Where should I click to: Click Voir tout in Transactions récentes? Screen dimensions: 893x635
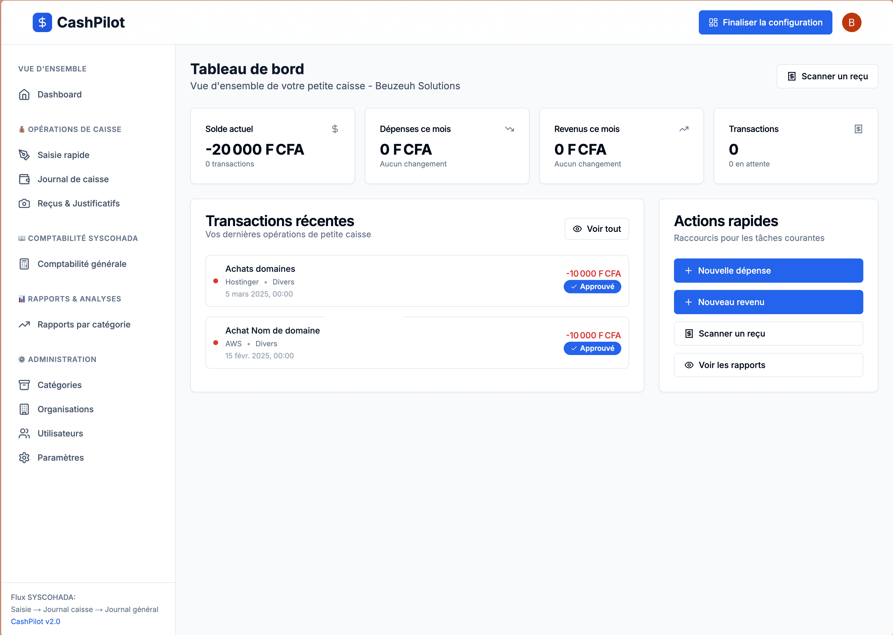(596, 229)
